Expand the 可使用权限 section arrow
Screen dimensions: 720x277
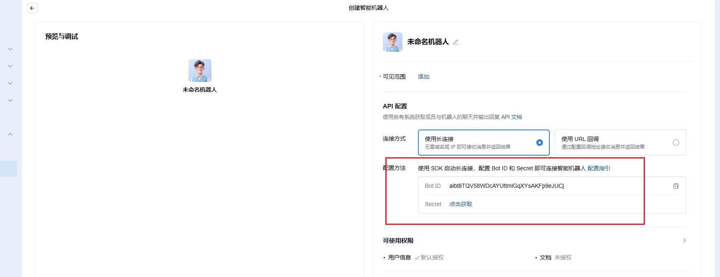[x=684, y=240]
